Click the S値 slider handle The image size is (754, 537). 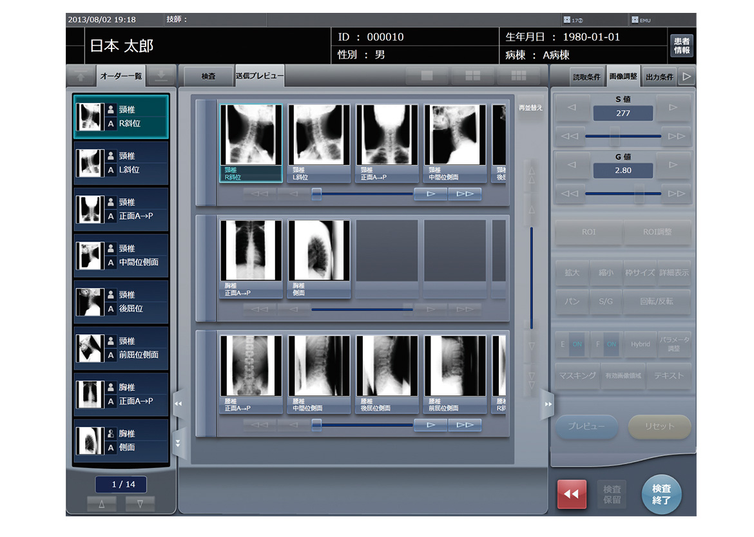point(614,136)
